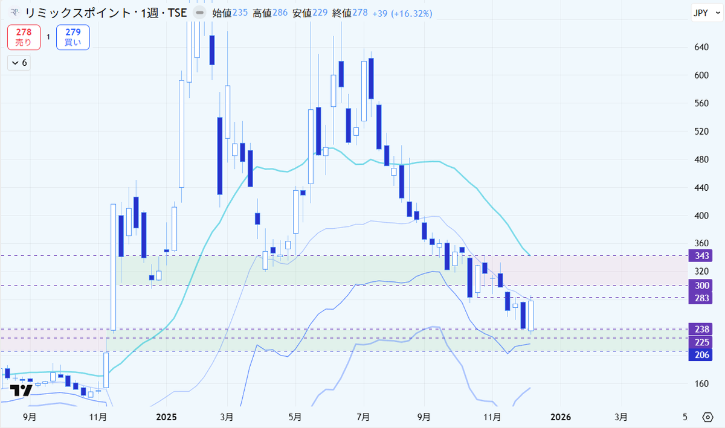This screenshot has width=725, height=428.
Task: Click the 480 price axis tick
Action: pyautogui.click(x=701, y=159)
